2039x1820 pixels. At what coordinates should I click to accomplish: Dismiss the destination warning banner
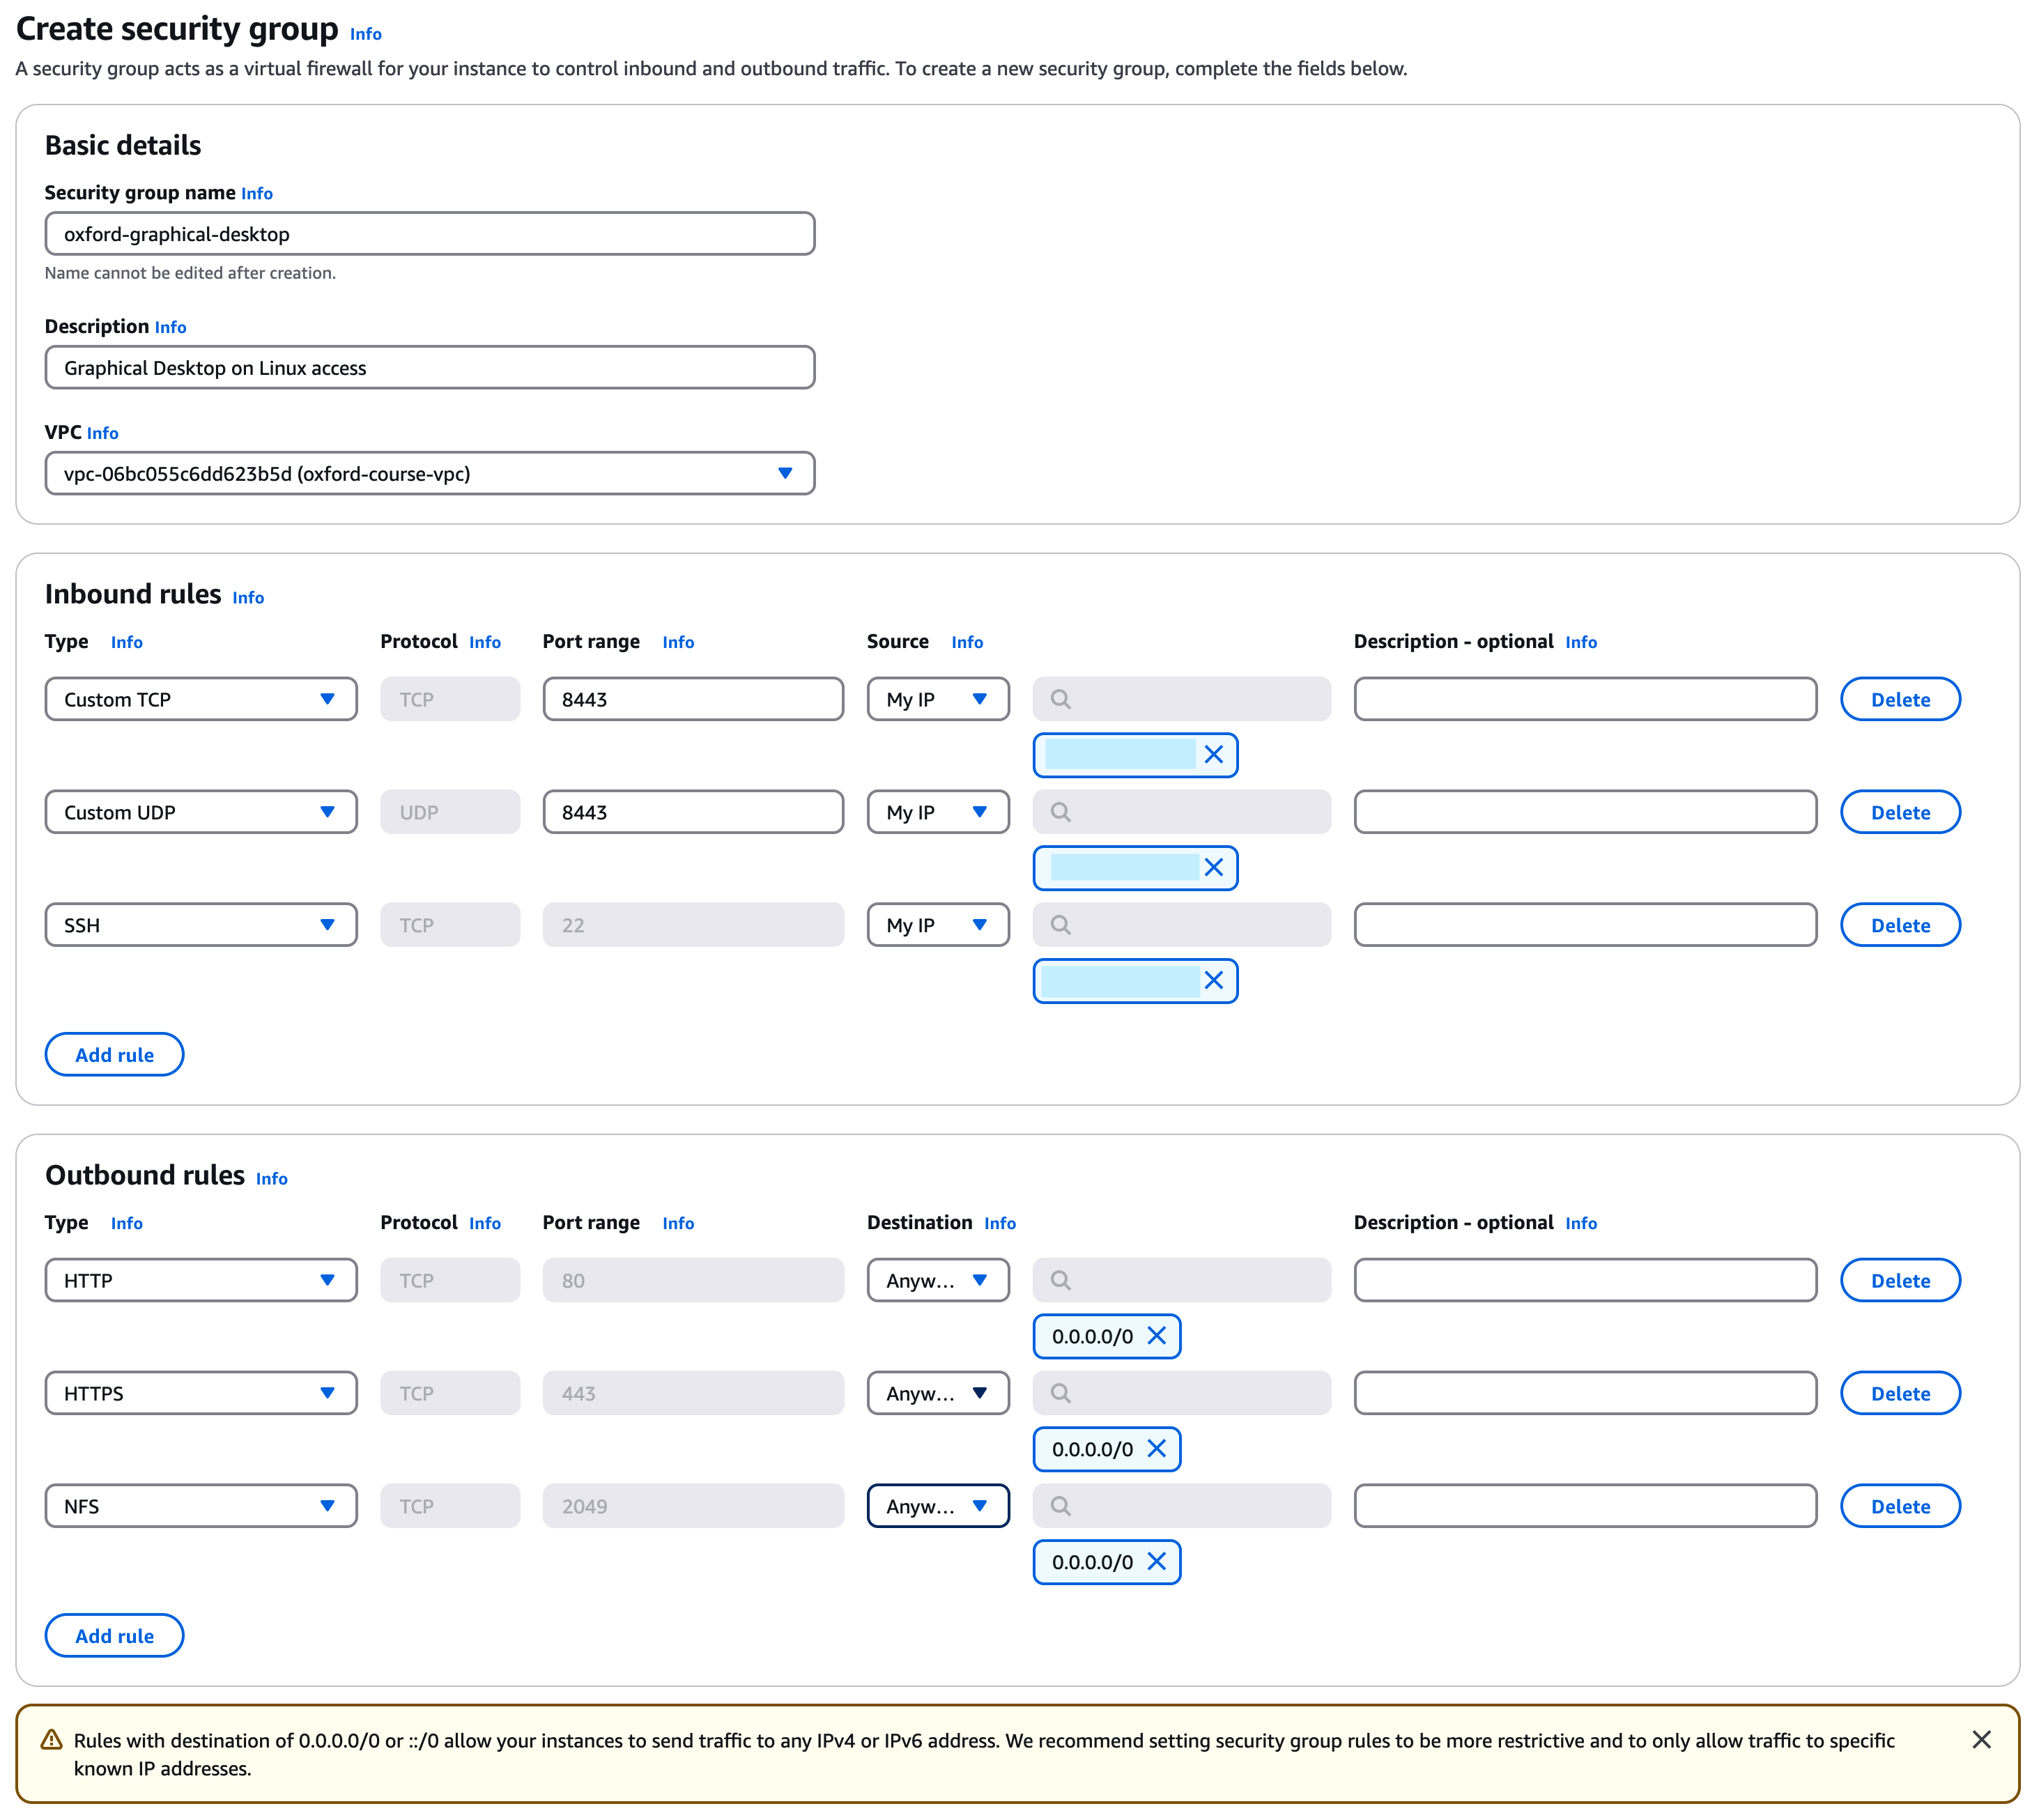tap(1980, 1740)
